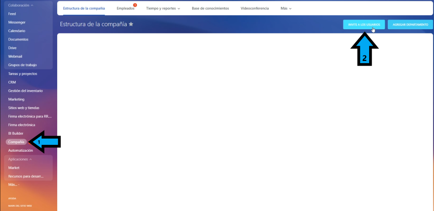The image size is (434, 211).
Task: Switch to the Empleados tab
Action: click(x=125, y=8)
